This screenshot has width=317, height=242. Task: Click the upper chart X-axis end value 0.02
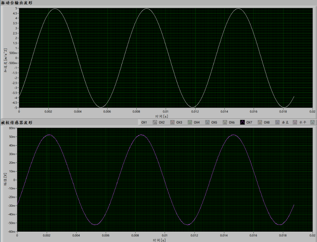pyautogui.click(x=312, y=111)
